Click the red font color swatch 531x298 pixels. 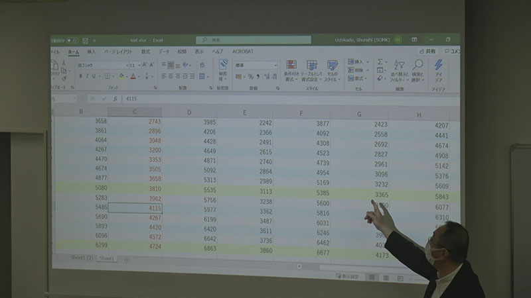(133, 77)
